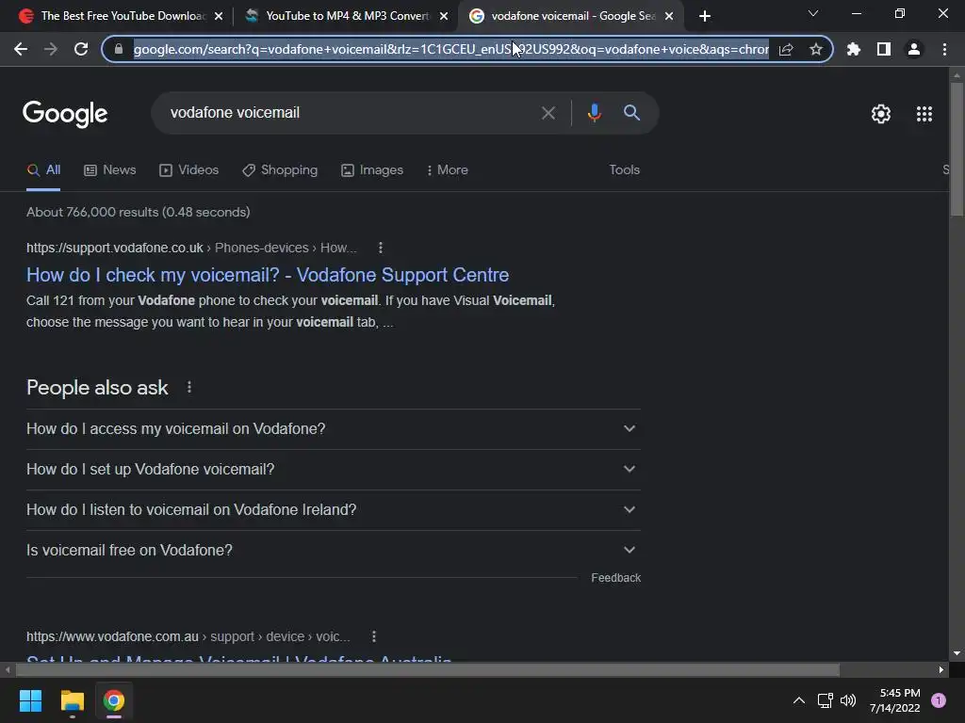
Task: Open Chrome's three-dot menu
Action: (944, 49)
